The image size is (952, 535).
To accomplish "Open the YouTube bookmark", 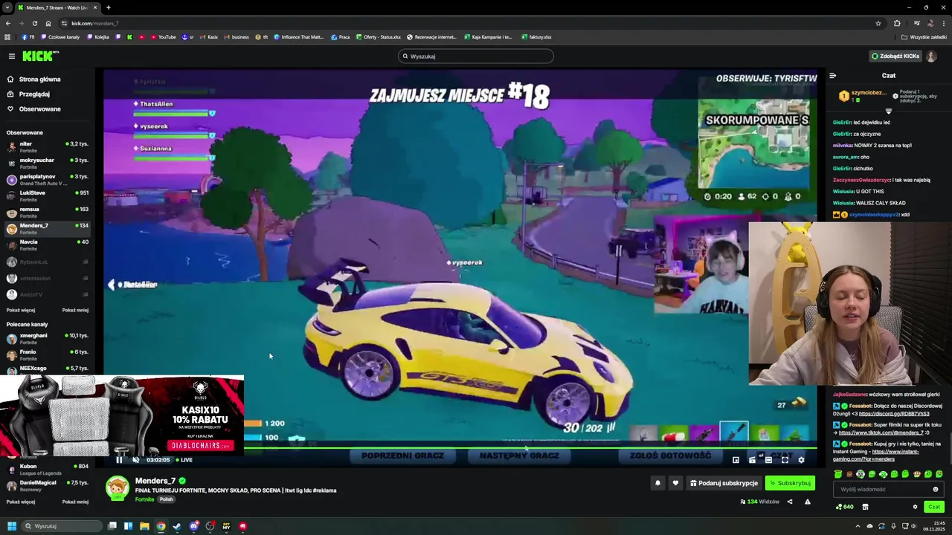I will (164, 36).
